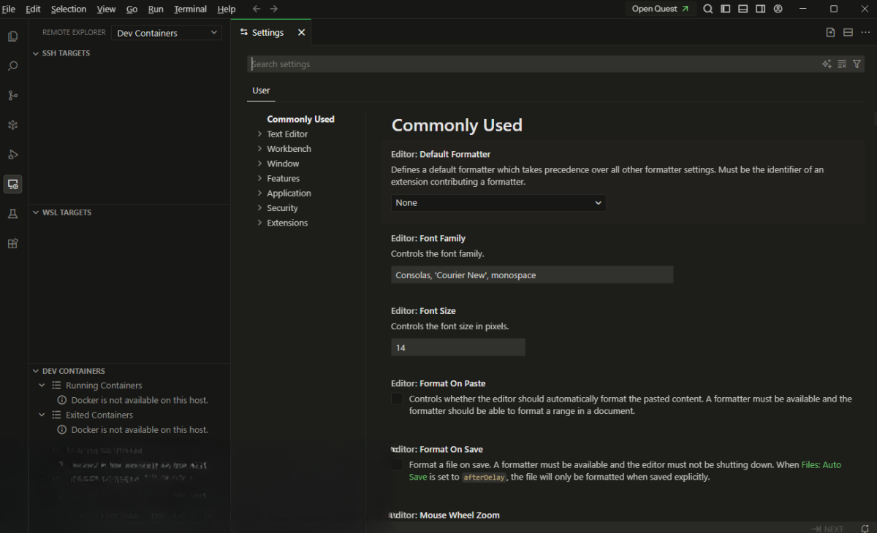
Task: Click the Font Family input field
Action: [x=532, y=275]
